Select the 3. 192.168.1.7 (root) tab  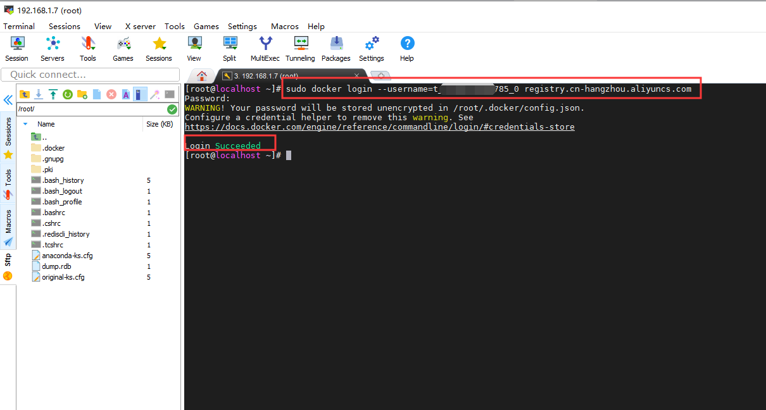266,76
